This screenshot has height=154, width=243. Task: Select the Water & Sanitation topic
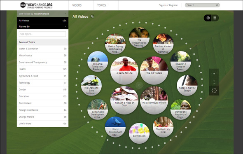42,49
